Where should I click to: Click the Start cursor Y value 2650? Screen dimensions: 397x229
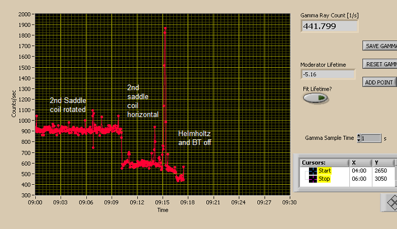(381, 171)
